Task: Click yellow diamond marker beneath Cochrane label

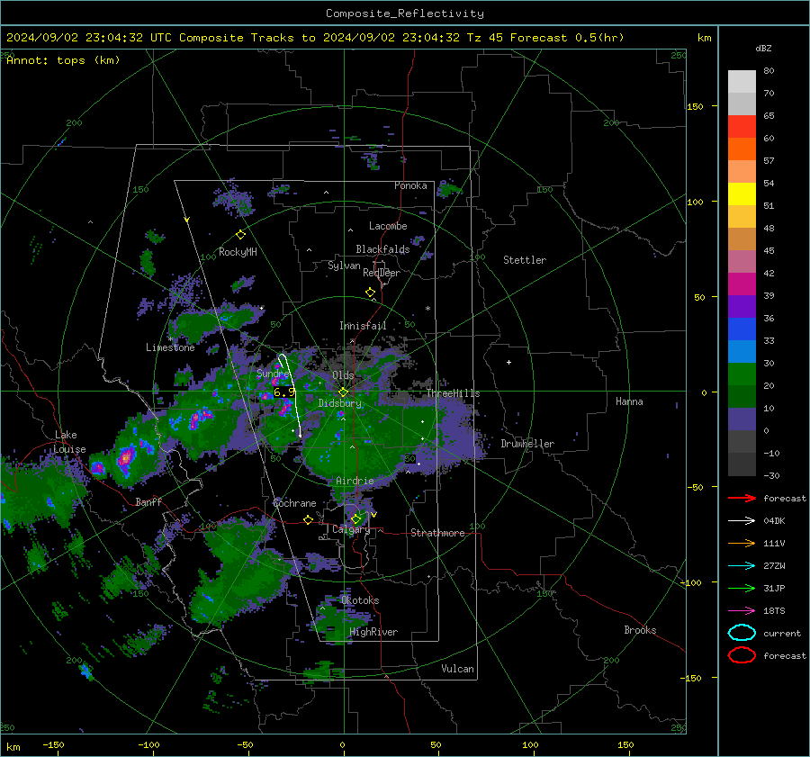Action: 308,519
